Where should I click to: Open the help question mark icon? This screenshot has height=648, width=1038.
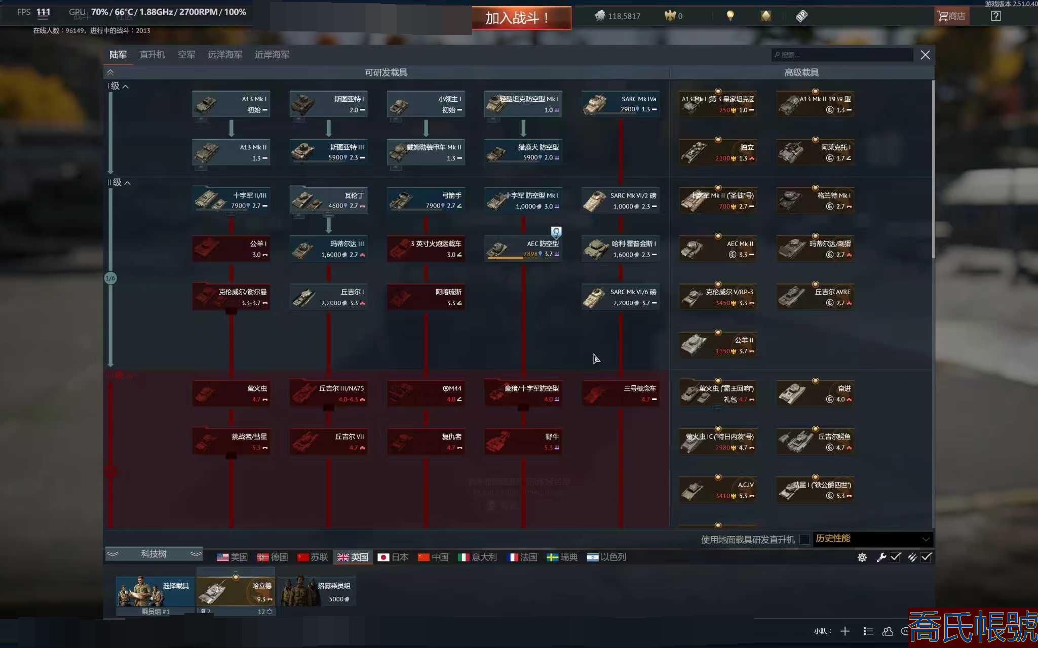(x=995, y=16)
